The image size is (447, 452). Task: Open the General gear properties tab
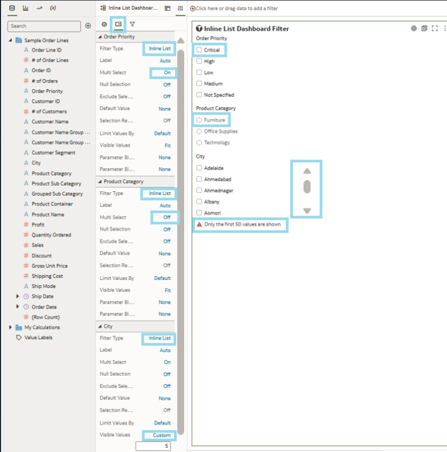pyautogui.click(x=104, y=24)
